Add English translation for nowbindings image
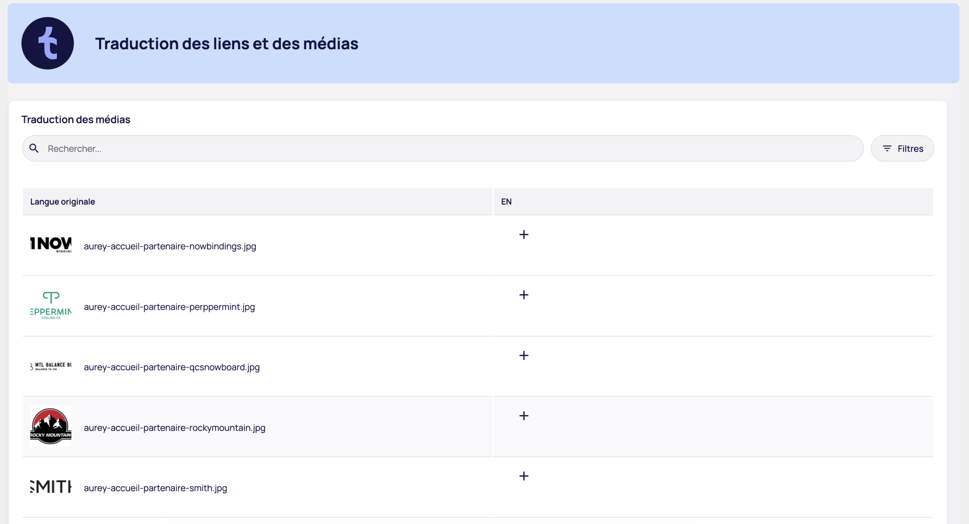 pos(524,235)
